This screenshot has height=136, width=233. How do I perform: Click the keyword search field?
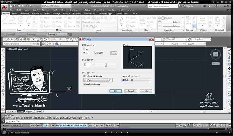(163, 6)
